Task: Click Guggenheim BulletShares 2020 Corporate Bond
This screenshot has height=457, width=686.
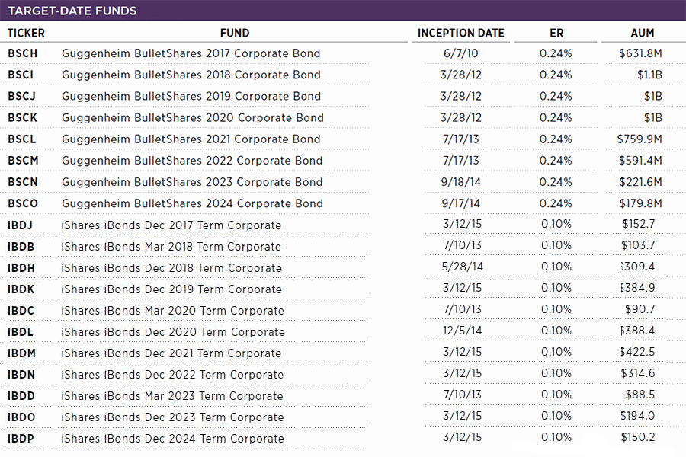Action: tap(192, 117)
